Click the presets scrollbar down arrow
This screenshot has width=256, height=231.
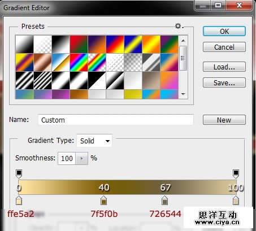point(183,94)
